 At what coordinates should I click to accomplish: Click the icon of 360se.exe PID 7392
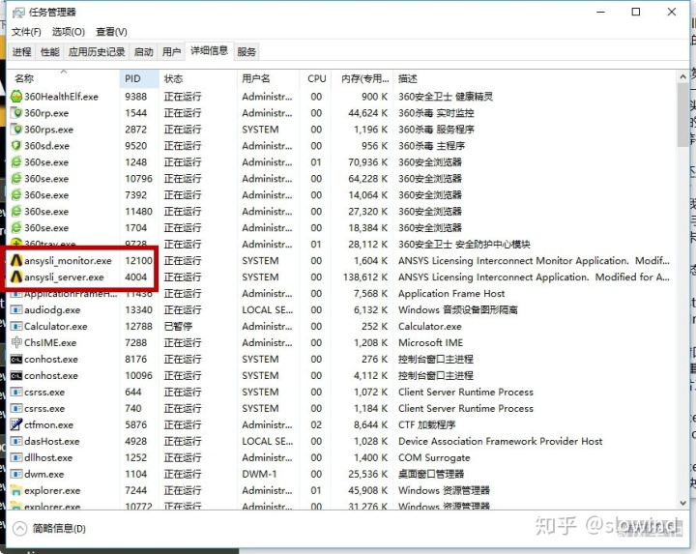pos(16,195)
